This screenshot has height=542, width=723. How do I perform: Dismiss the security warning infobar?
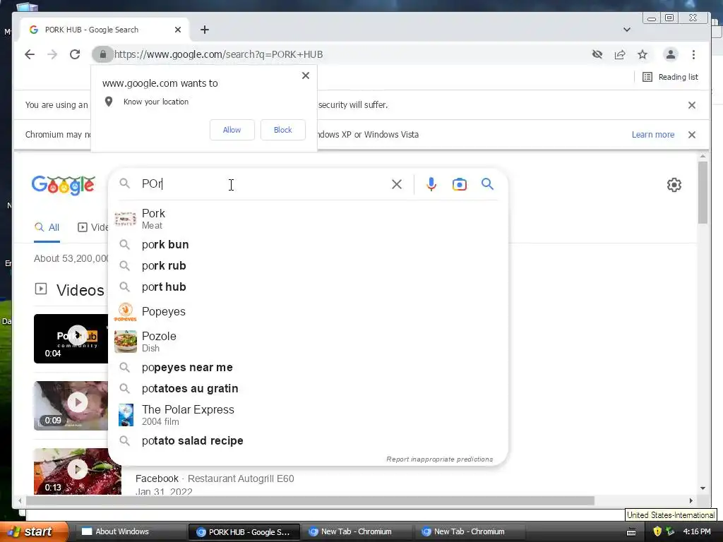pos(692,105)
